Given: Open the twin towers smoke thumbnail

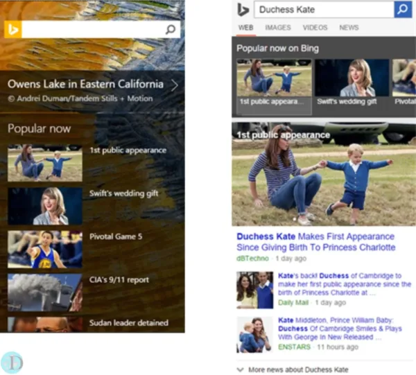Looking at the screenshot, I should coord(45,293).
